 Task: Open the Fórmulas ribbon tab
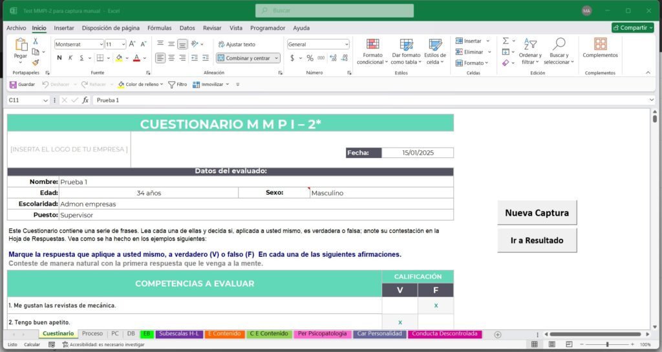pyautogui.click(x=159, y=28)
